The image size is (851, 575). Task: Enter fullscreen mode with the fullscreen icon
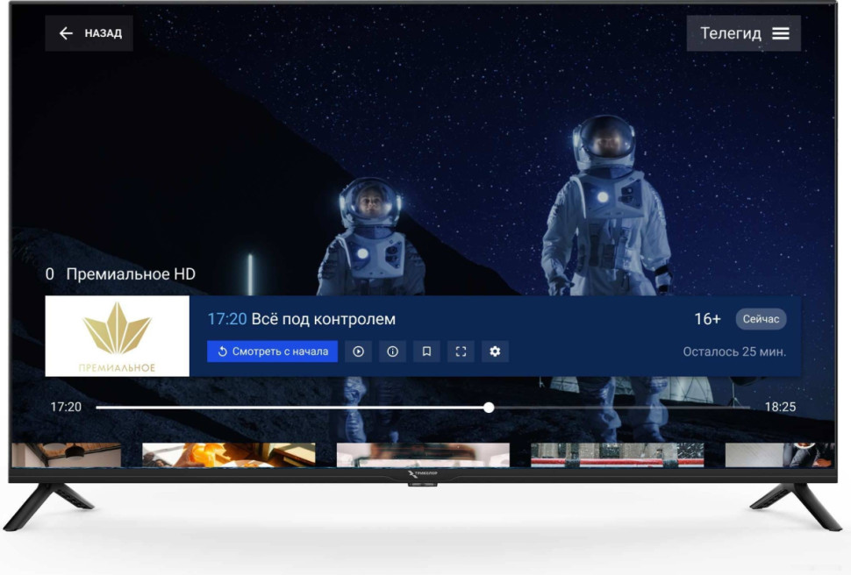461,351
